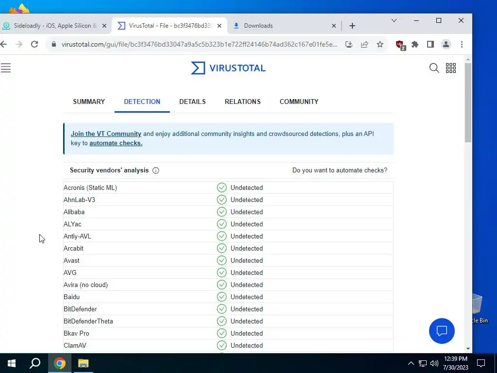
Task: Click the Acronis (Static ML) vendor name
Action: click(x=90, y=188)
